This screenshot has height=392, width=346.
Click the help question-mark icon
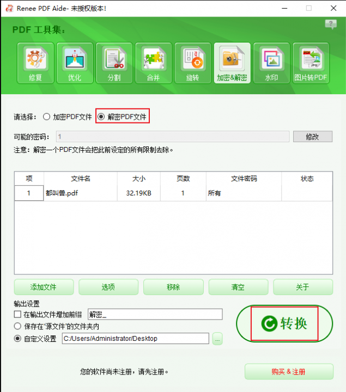pos(331,24)
